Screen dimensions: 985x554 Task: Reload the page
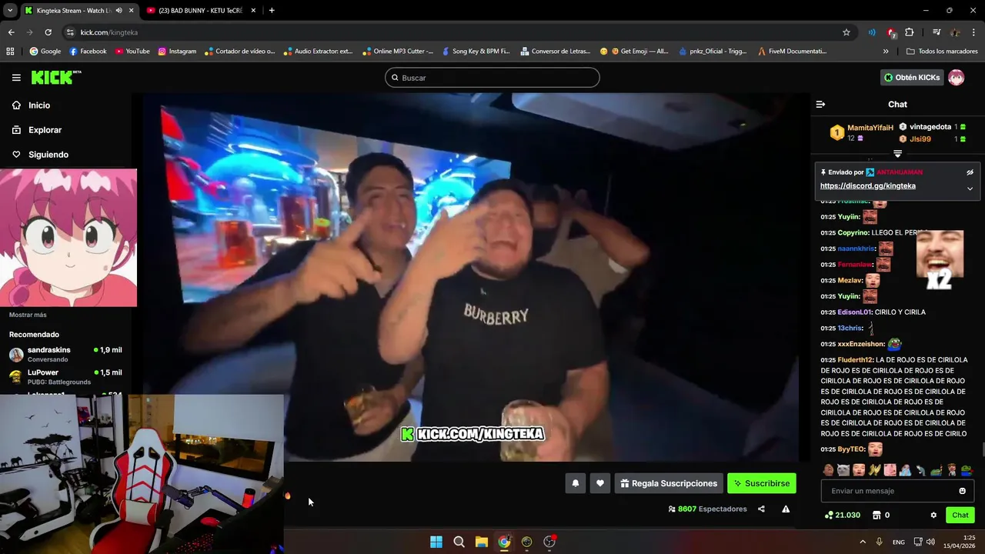(48, 32)
